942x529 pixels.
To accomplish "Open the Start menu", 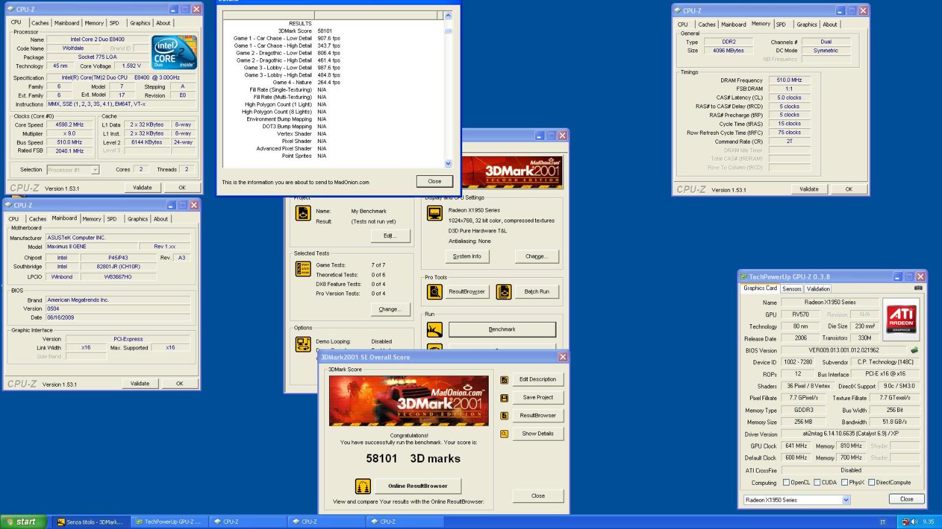I will (24, 521).
